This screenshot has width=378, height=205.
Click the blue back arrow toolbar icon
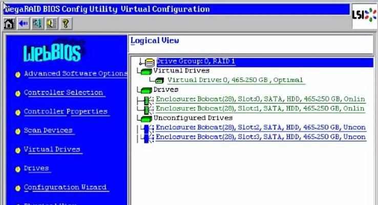click(24, 24)
